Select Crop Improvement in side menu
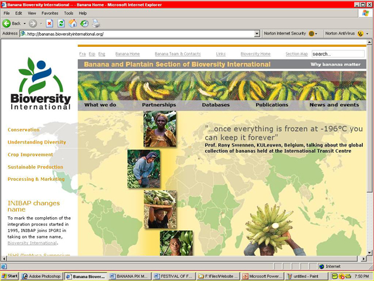The height and width of the screenshot is (281, 374). click(x=30, y=155)
